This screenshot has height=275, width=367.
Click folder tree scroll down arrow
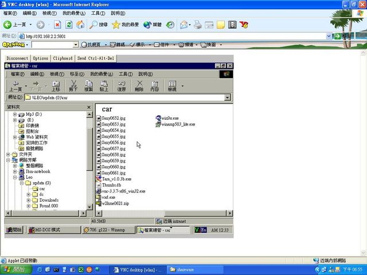[x=89, y=207]
